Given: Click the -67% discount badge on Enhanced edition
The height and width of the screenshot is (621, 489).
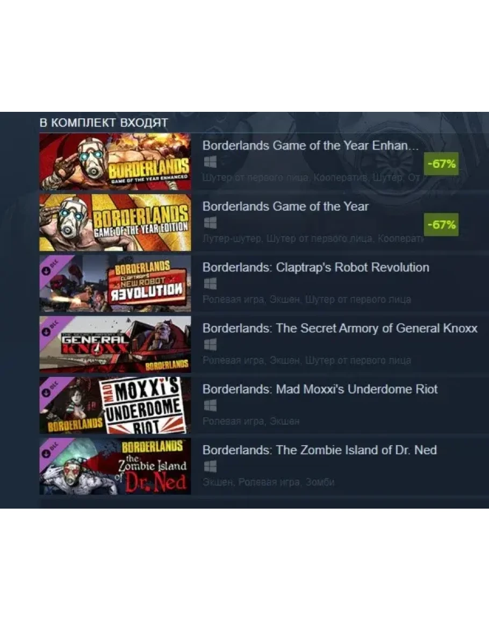Looking at the screenshot, I should tap(441, 163).
